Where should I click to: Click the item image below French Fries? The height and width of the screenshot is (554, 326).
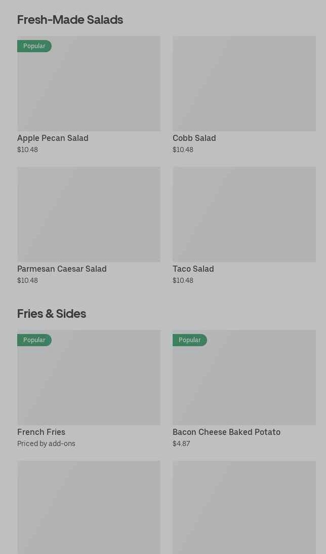pyautogui.click(x=89, y=507)
